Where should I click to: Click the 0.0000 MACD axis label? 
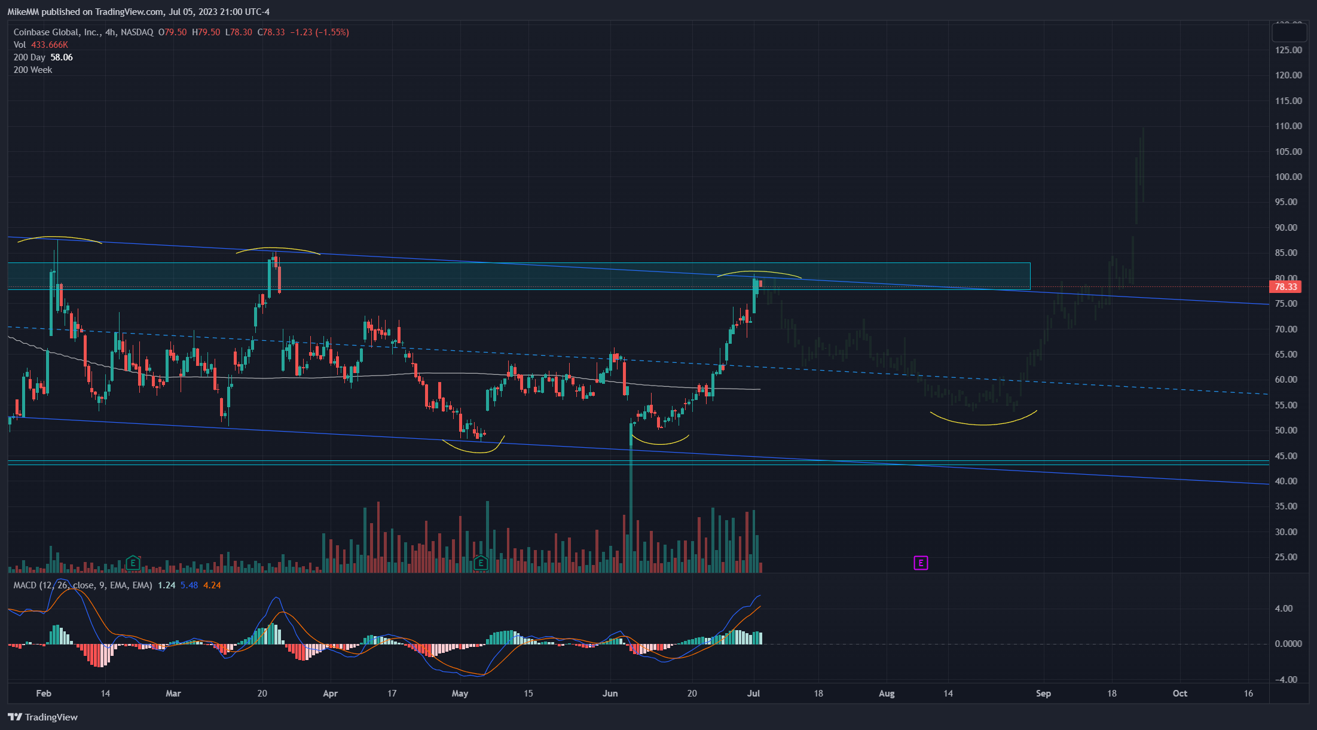point(1288,644)
